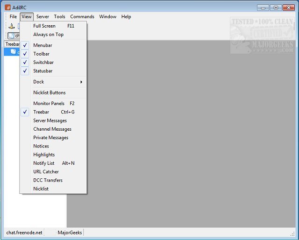Viewport: 299px width, 240px height.
Task: Select Nicklist Buttons menu entry
Action: click(53, 92)
